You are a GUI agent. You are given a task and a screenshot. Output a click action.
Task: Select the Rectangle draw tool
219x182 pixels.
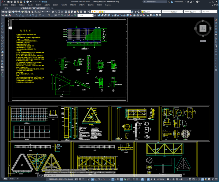pyautogui.click(x=2, y=32)
